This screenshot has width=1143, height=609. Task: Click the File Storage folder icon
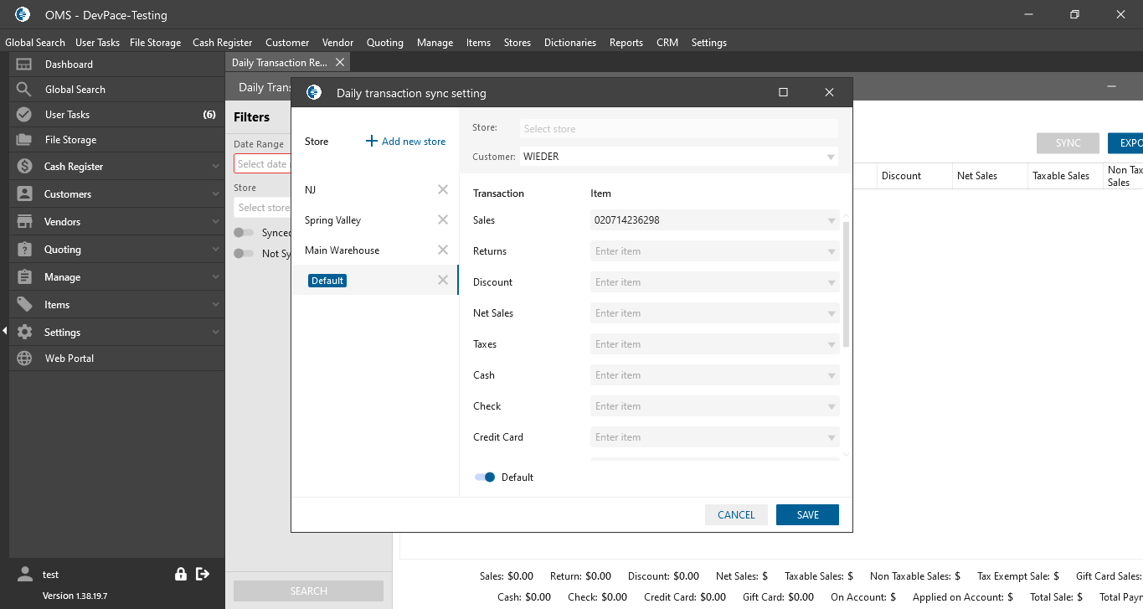(x=24, y=140)
